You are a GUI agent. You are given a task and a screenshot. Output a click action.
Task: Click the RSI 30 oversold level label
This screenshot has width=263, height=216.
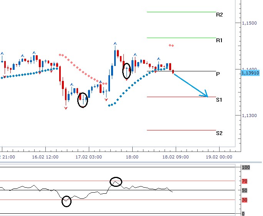(245, 200)
